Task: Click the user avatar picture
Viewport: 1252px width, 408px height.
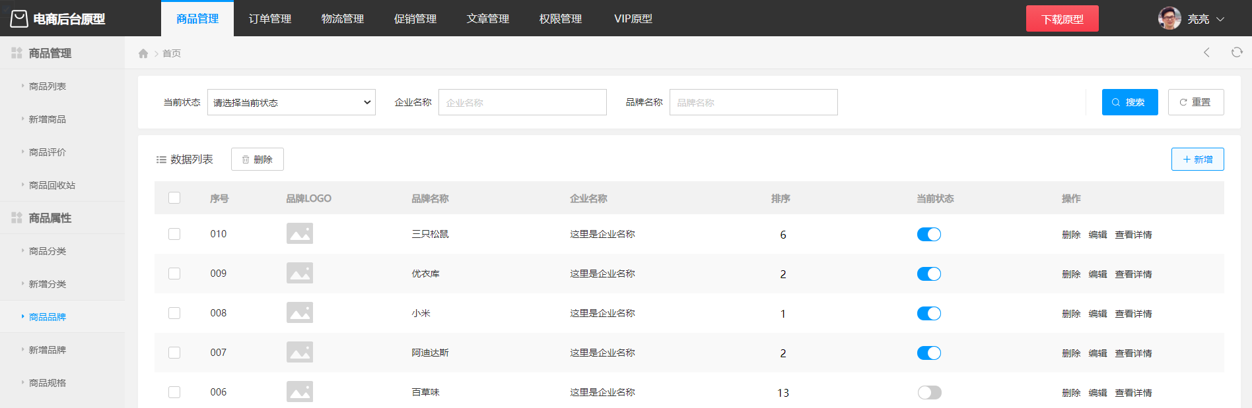Action: [x=1169, y=18]
